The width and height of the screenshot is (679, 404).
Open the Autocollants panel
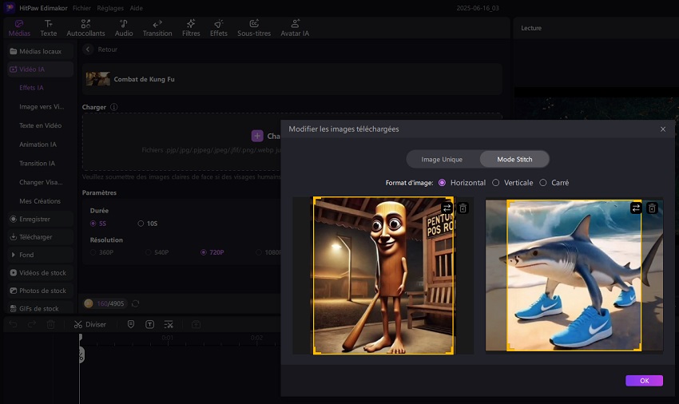coord(85,28)
